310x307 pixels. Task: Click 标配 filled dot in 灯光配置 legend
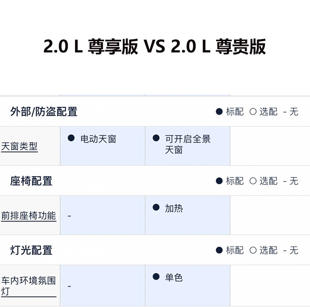219,250
